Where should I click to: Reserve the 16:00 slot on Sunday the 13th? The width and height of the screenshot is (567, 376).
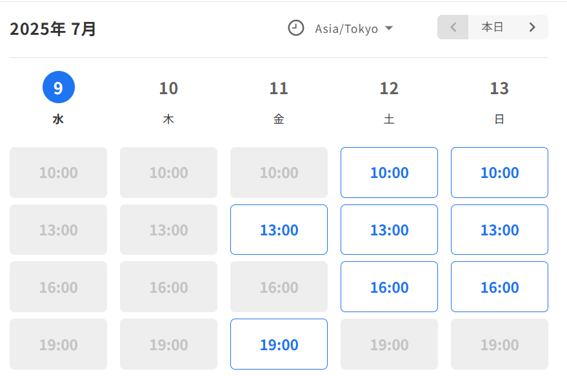click(x=499, y=287)
